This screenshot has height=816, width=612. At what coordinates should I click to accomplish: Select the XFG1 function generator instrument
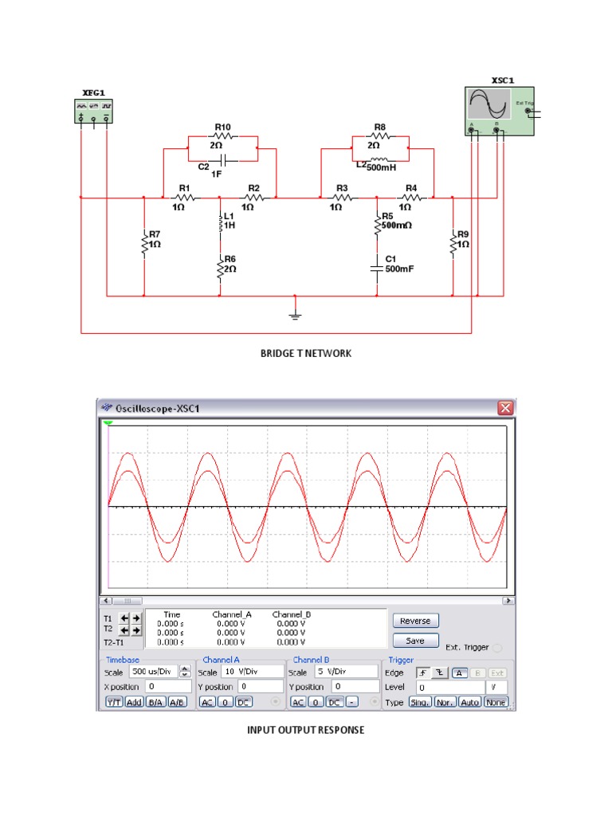tap(94, 112)
